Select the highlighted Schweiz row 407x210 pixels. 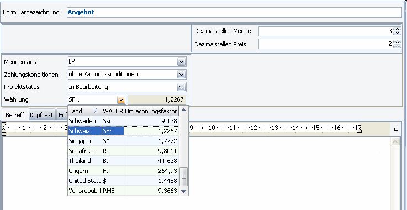click(x=123, y=131)
